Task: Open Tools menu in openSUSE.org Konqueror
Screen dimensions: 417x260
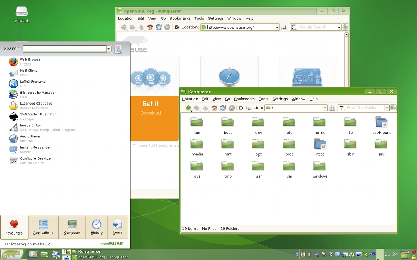Action: click(199, 18)
